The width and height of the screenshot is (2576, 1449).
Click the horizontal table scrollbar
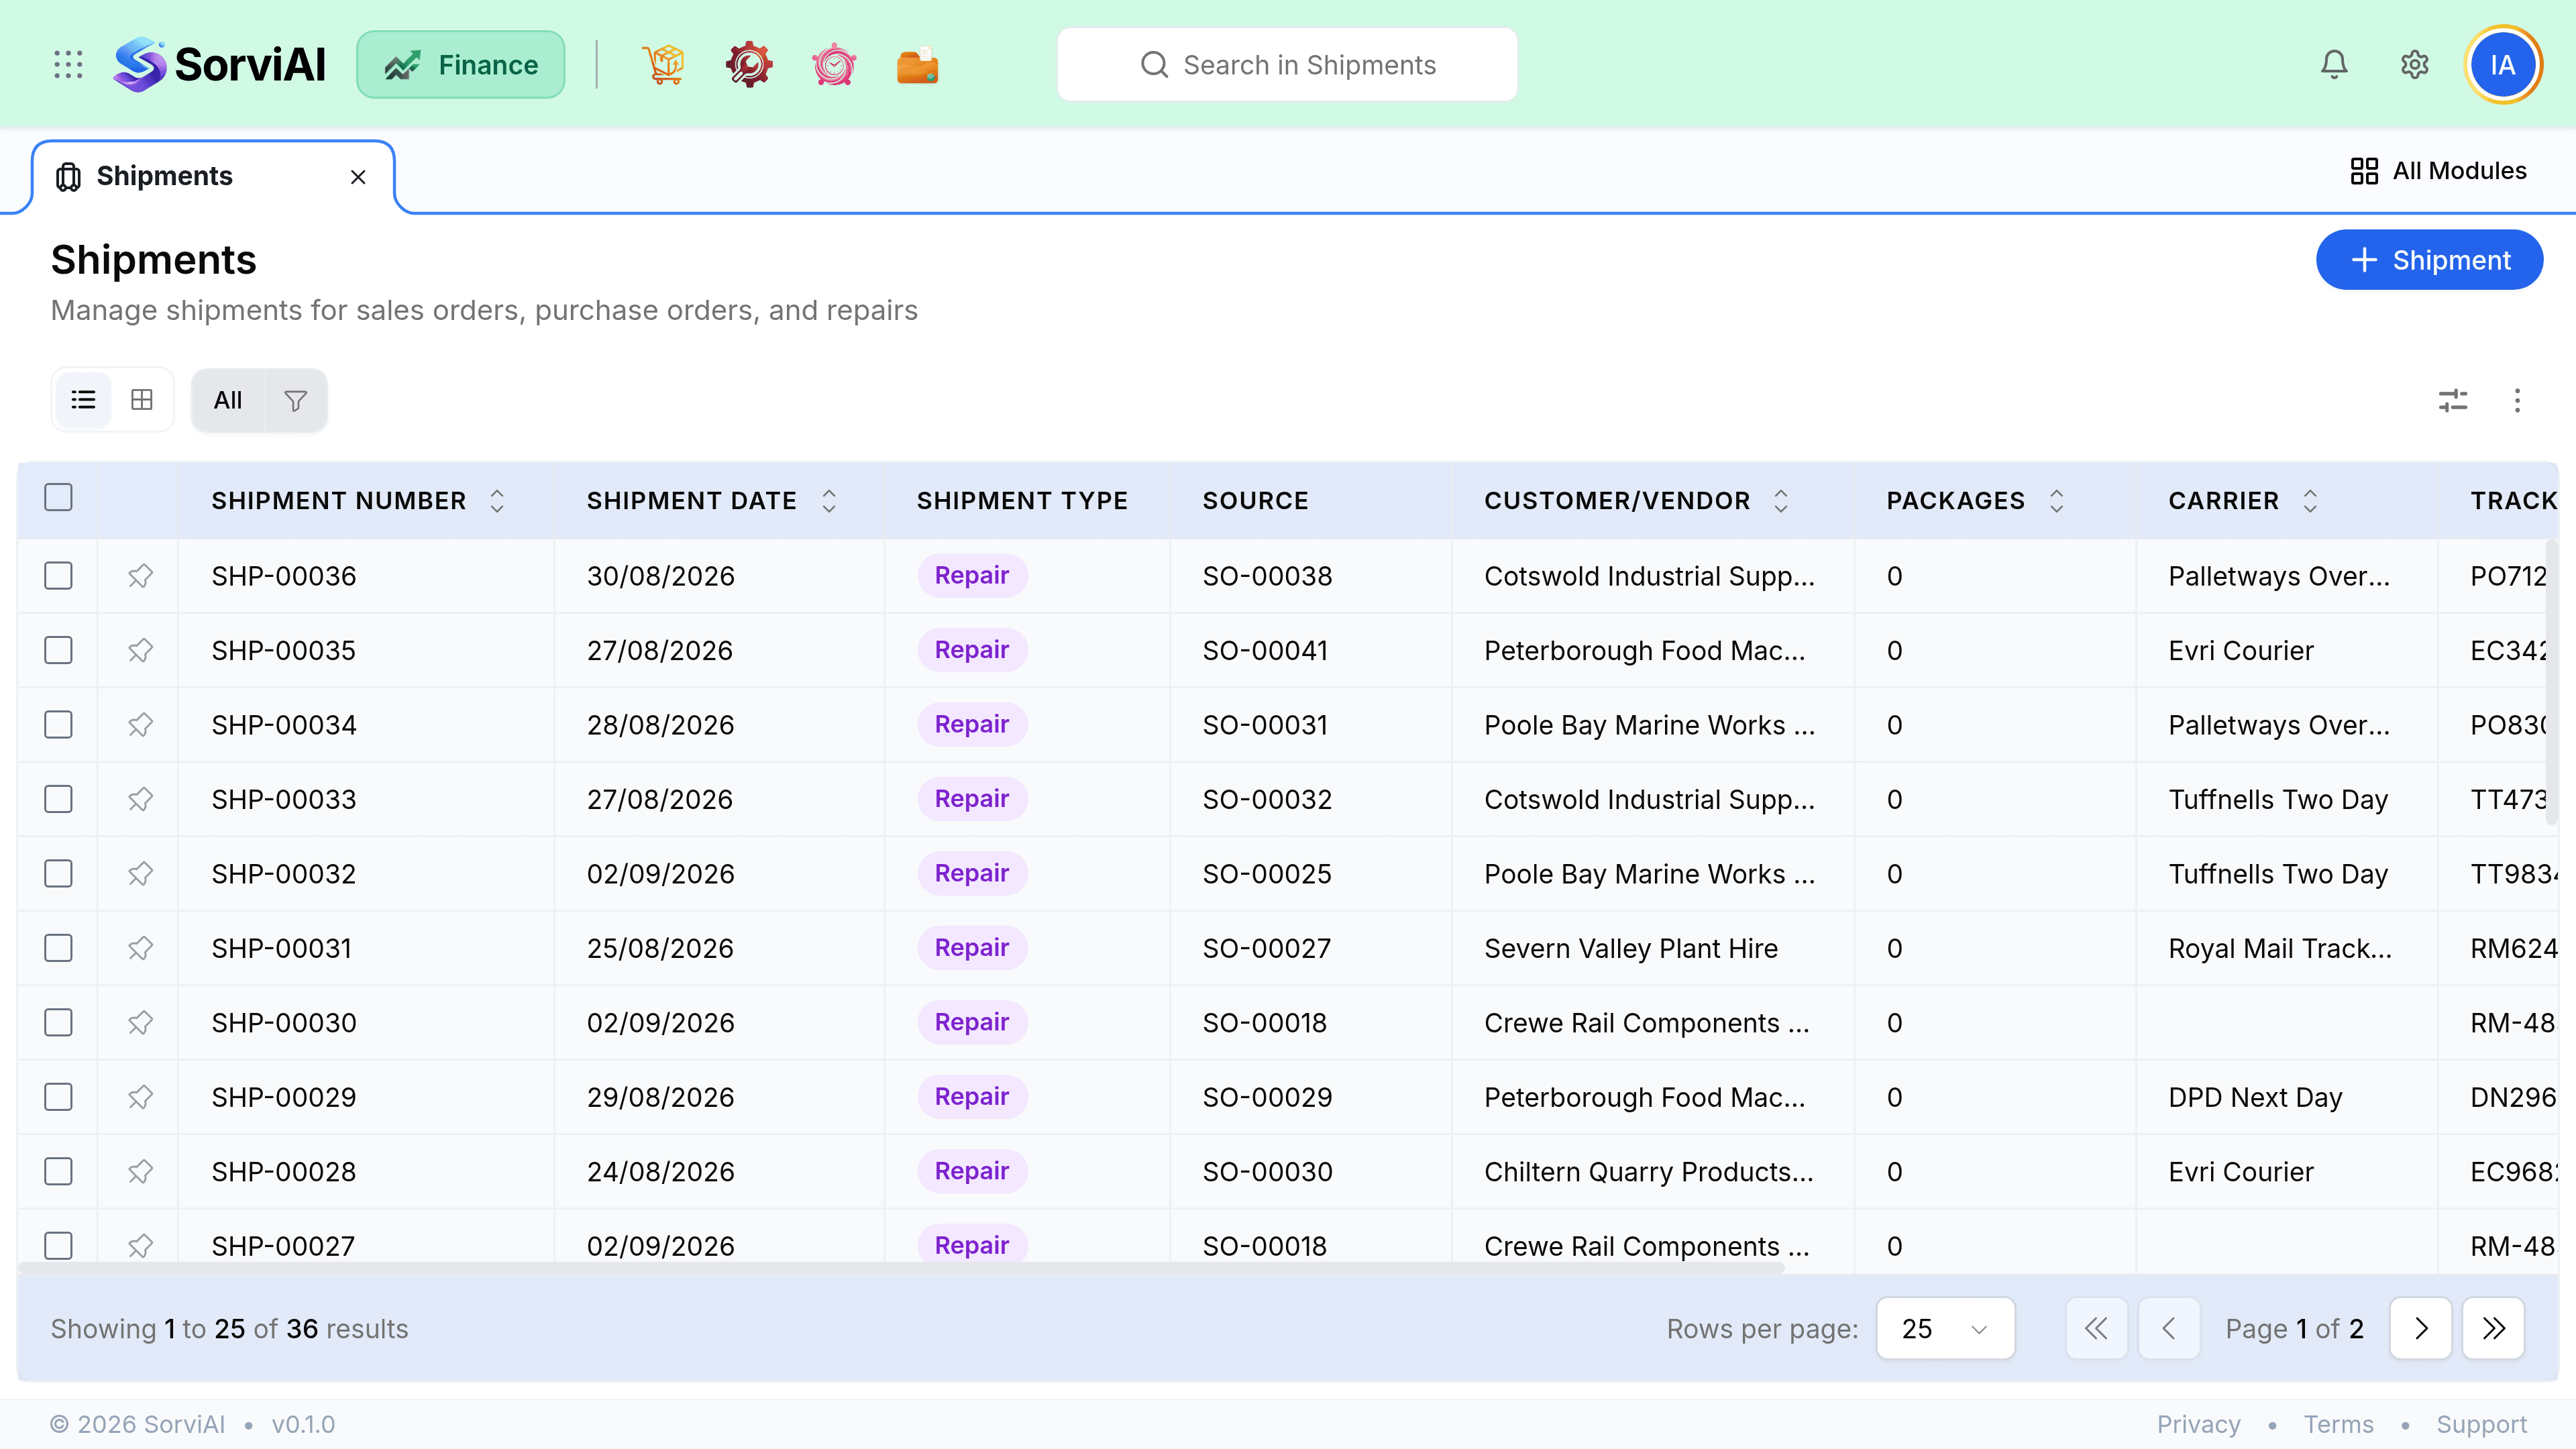(901, 1267)
